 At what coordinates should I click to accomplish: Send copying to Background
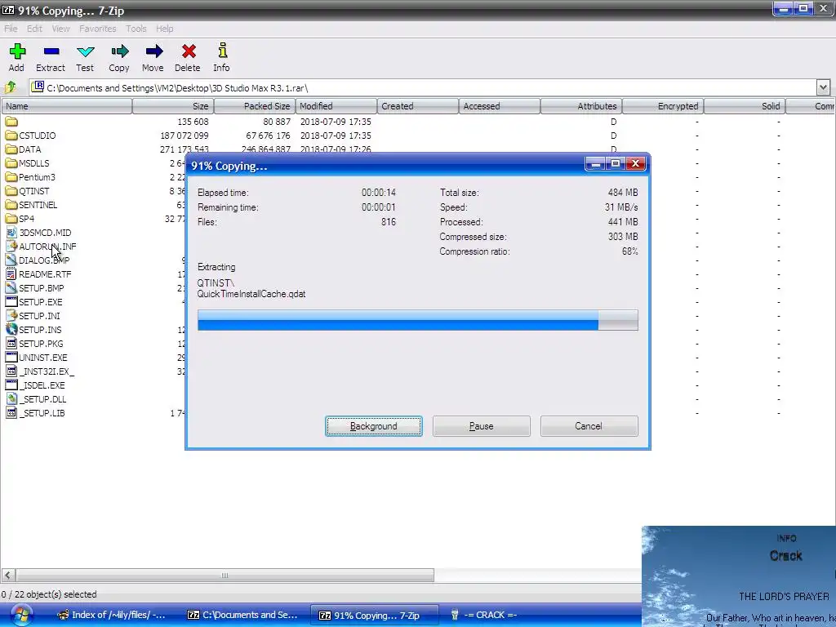pos(374,426)
